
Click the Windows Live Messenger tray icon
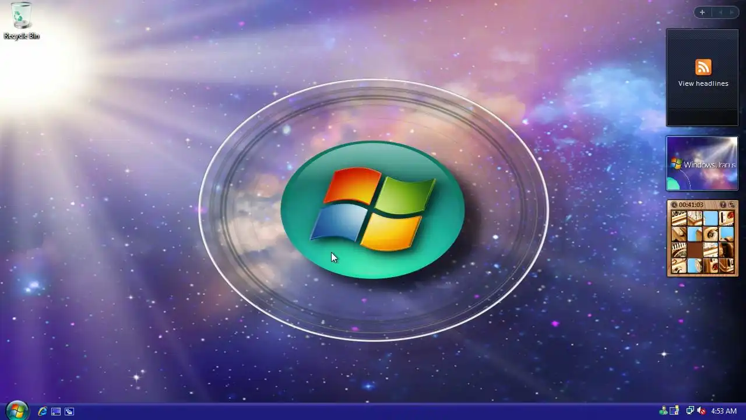(664, 411)
